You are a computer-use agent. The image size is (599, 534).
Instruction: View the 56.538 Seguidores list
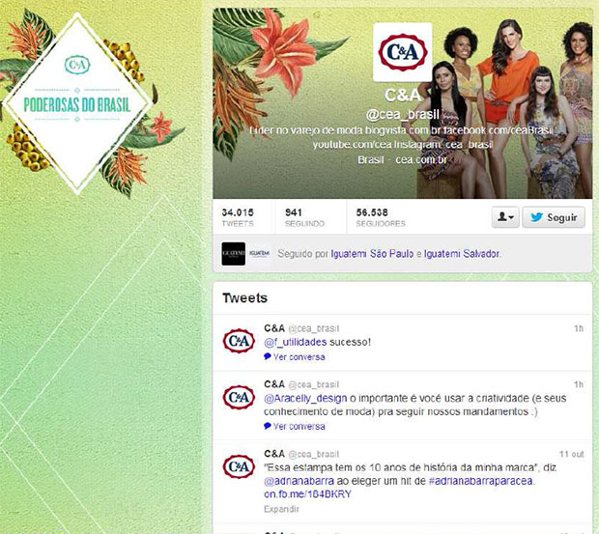(381, 217)
